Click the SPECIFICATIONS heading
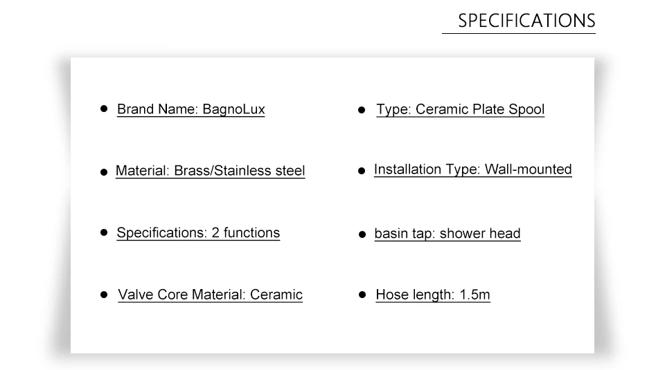 tap(526, 21)
